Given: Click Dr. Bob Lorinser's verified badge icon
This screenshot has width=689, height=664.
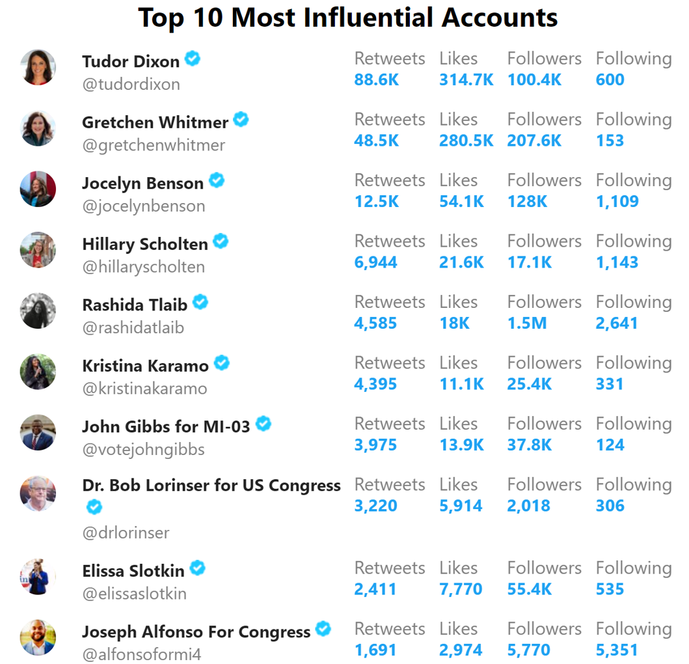Looking at the screenshot, I should click(x=94, y=507).
